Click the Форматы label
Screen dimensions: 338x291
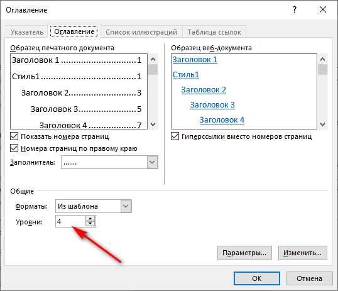(x=31, y=206)
